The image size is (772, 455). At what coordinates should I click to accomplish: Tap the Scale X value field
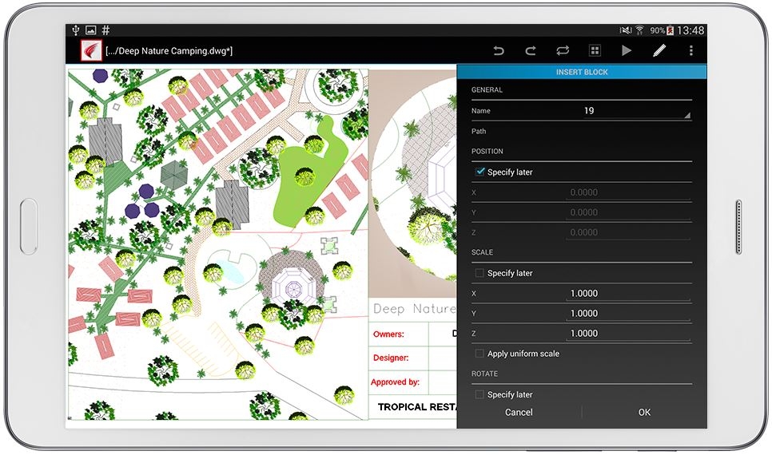coord(628,293)
